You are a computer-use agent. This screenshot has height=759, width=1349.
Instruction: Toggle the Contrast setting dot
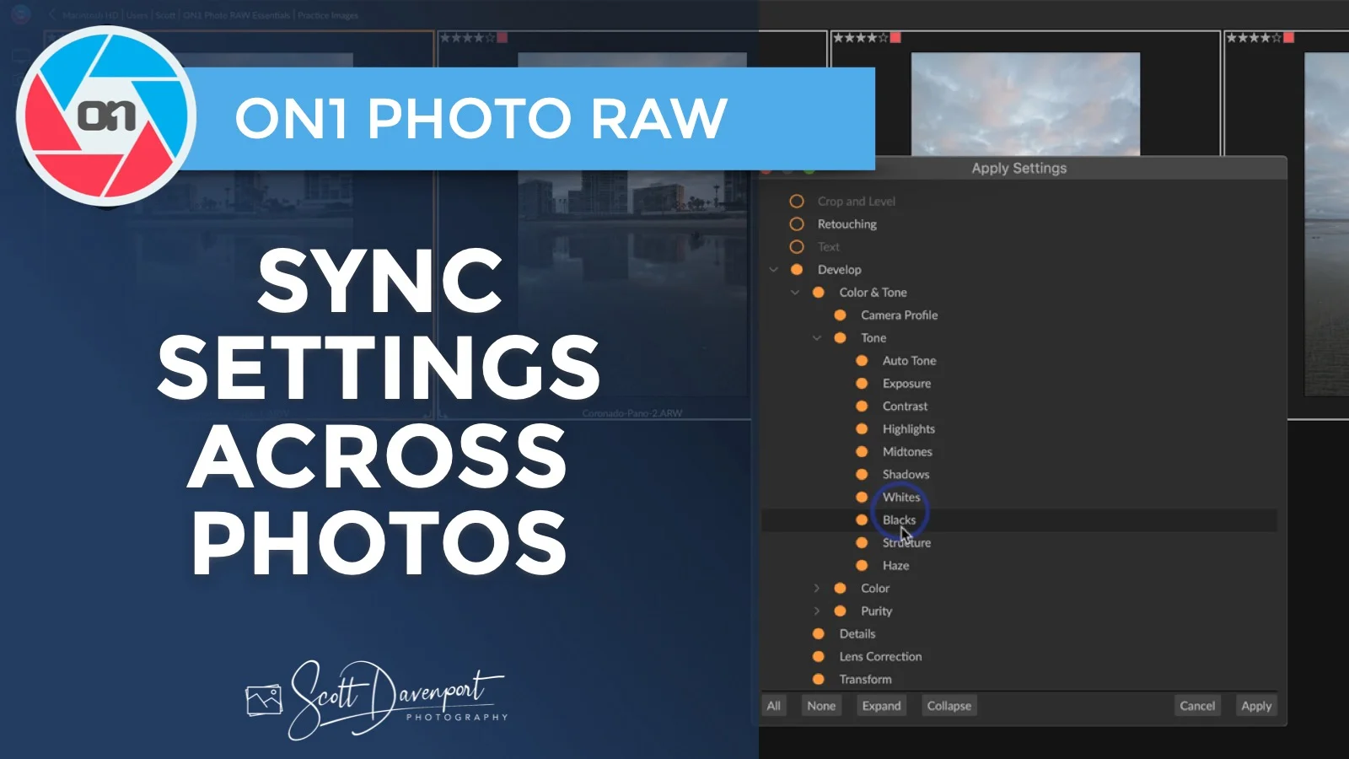tap(862, 406)
